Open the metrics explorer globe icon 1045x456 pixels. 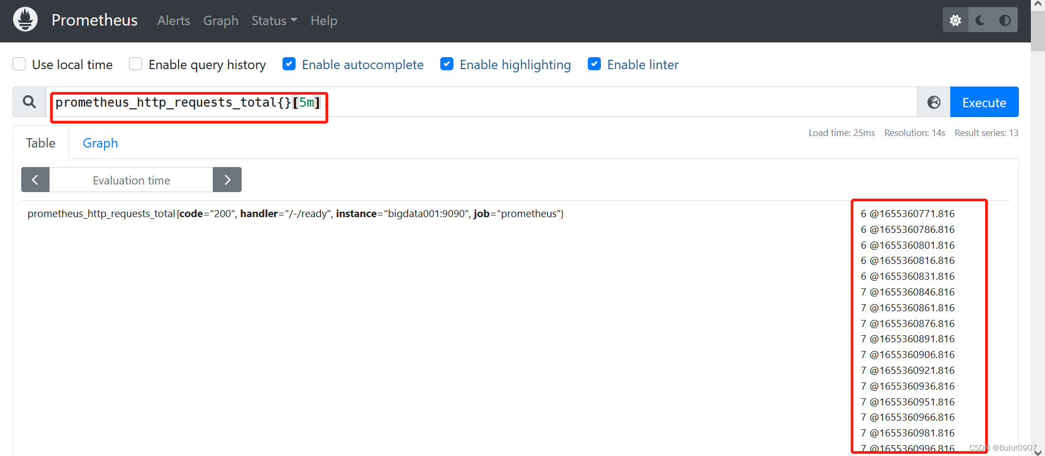(x=934, y=102)
